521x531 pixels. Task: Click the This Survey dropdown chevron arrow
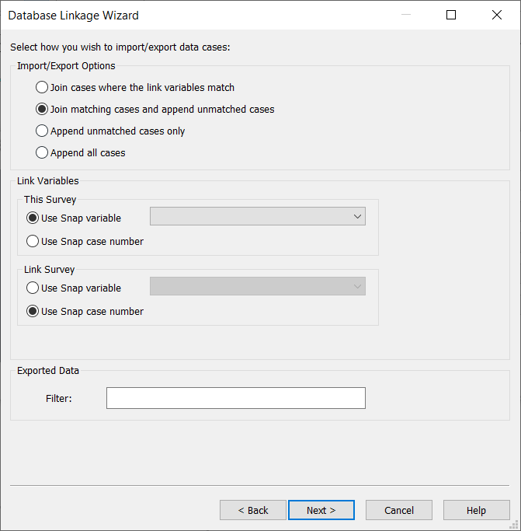tap(357, 216)
